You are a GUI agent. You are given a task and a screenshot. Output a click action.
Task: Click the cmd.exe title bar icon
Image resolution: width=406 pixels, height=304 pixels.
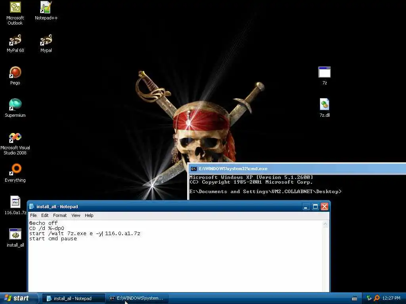193,169
